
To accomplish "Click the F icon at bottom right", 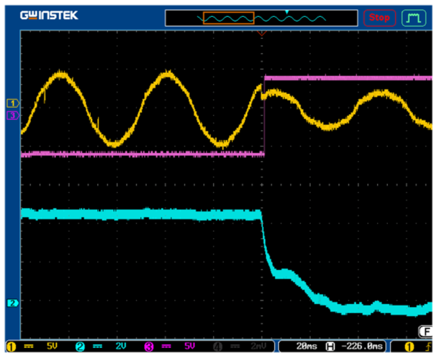I will [426, 331].
